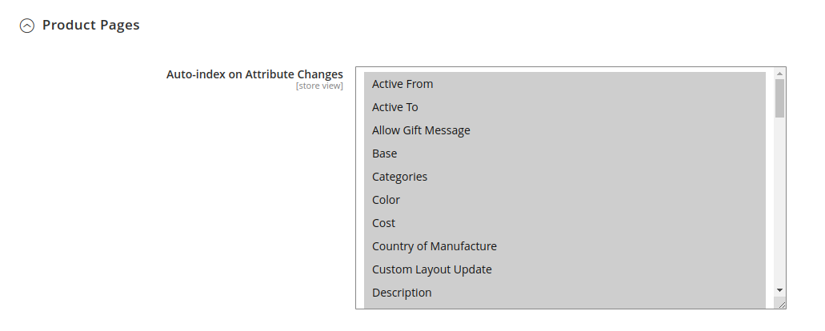This screenshot has width=825, height=331.
Task: Select Custom Layout Update option
Action: [565, 269]
